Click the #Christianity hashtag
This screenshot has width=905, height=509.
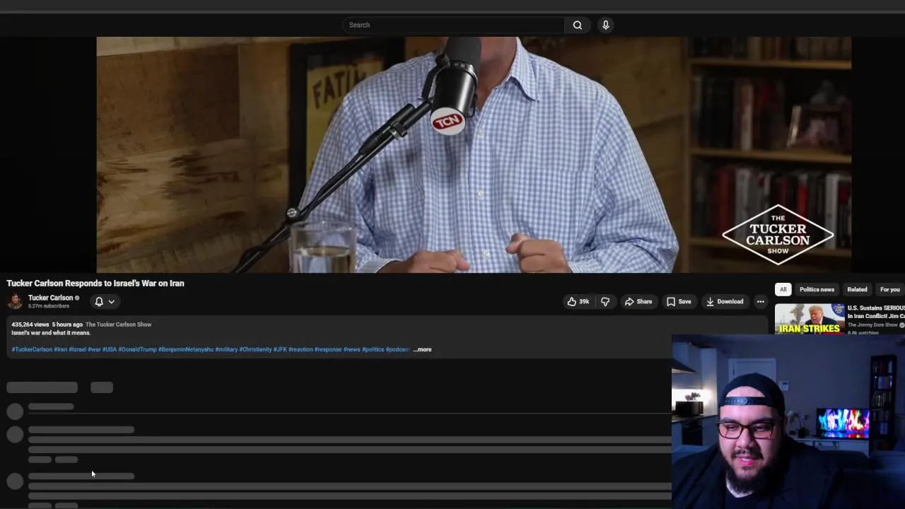(x=255, y=349)
